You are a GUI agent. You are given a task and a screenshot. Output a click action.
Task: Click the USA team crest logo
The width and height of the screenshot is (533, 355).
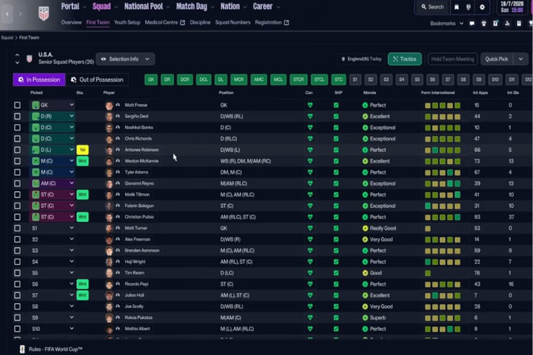point(43,13)
